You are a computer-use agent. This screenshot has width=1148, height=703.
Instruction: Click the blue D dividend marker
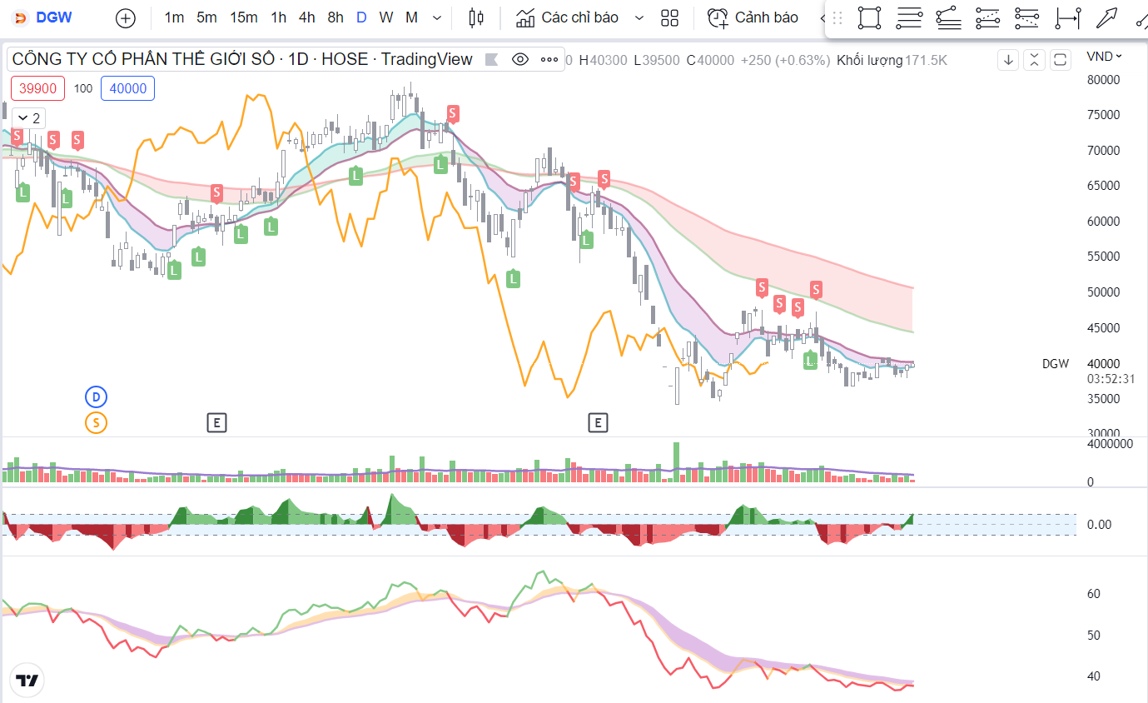[96, 396]
